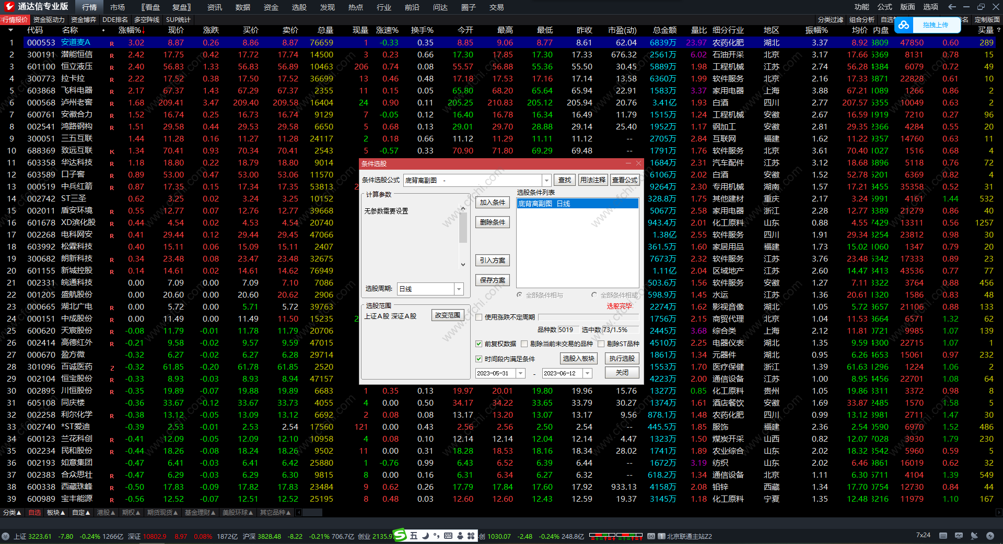Screen dimensions: 1003x544
Task: Expand the 港股 bottom tab menu
Action: tap(106, 513)
